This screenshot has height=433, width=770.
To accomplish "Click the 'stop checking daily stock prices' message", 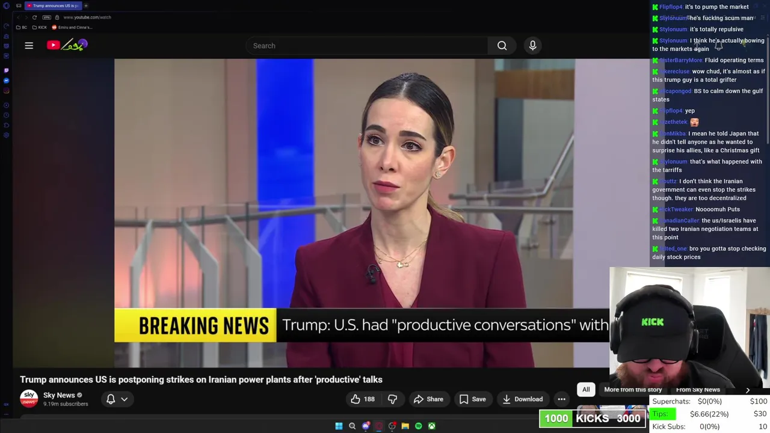I will click(x=709, y=253).
